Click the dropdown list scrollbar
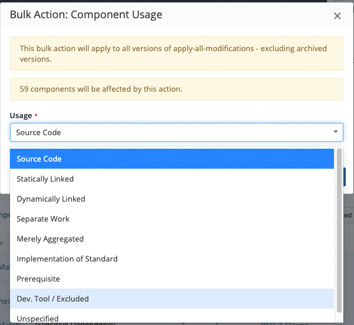Viewport: 354px width, 325px height. (339, 230)
